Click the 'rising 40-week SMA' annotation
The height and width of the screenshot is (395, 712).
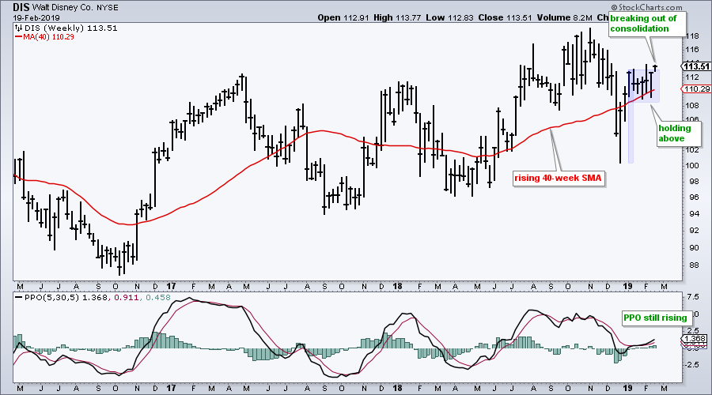[x=558, y=179]
